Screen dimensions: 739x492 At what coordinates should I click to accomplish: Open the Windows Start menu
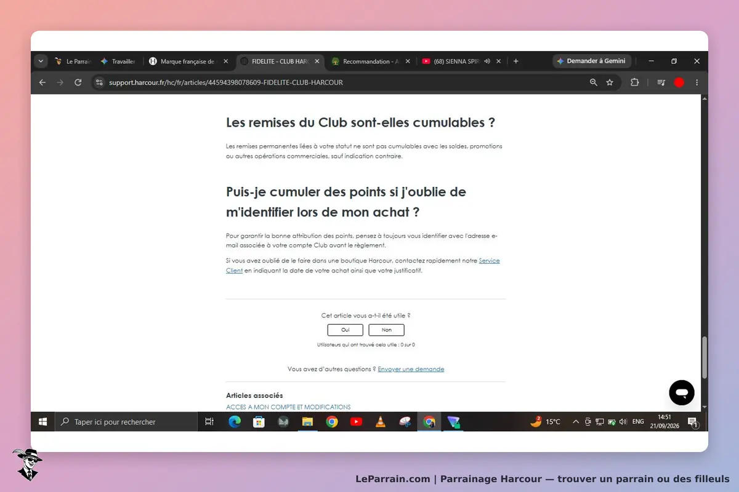43,422
